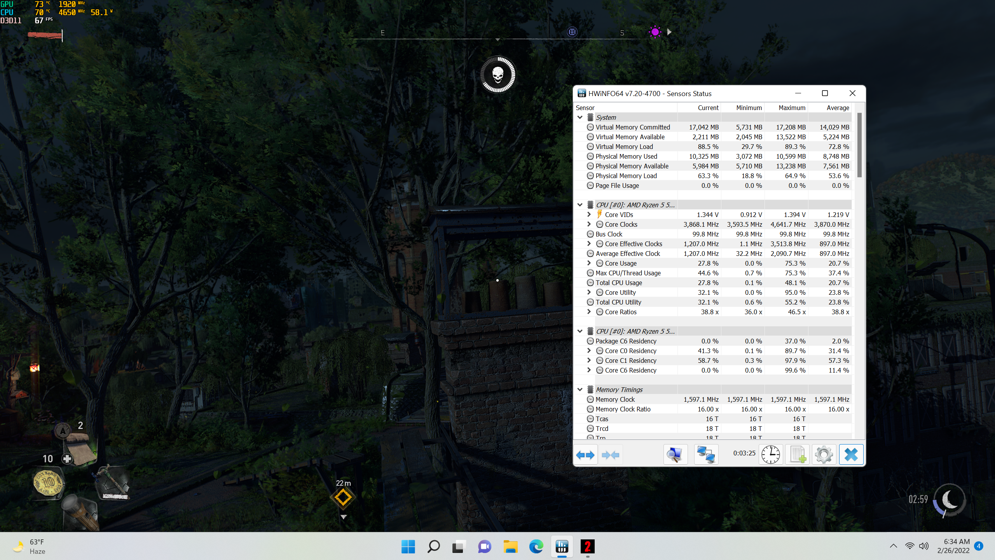Expand the Core Usage row
Image resolution: width=995 pixels, height=560 pixels.
point(589,263)
